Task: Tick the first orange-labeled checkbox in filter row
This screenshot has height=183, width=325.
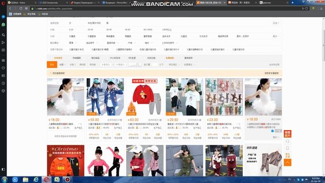Action: 52,58
